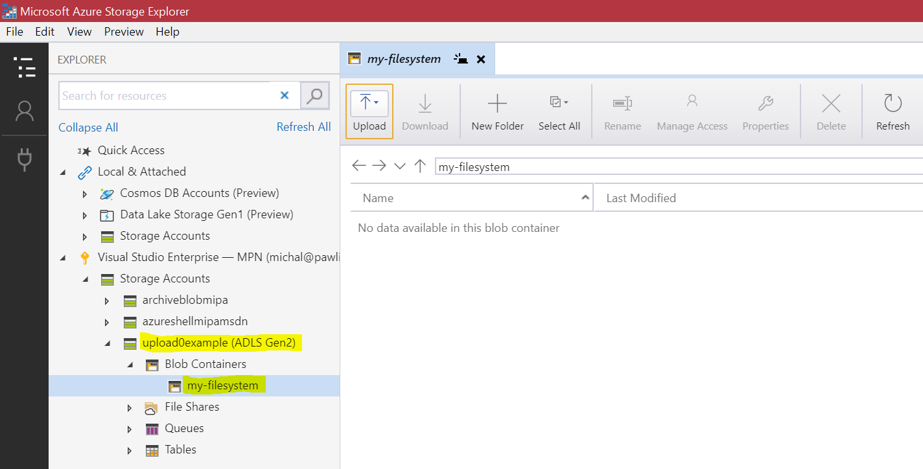The image size is (923, 469).
Task: Open the Preview menu
Action: pos(123,31)
